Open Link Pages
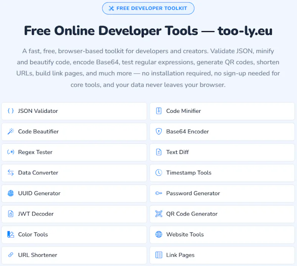This screenshot has height=266, width=297. point(222,255)
